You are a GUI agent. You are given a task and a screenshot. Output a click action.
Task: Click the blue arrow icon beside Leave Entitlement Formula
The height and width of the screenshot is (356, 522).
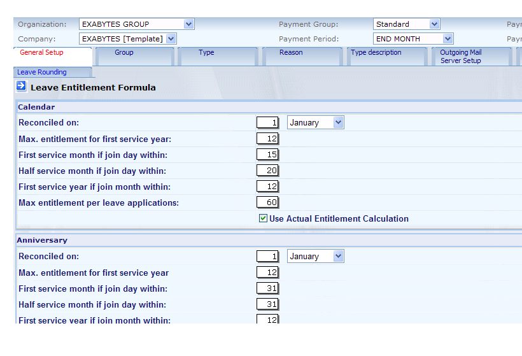click(21, 86)
